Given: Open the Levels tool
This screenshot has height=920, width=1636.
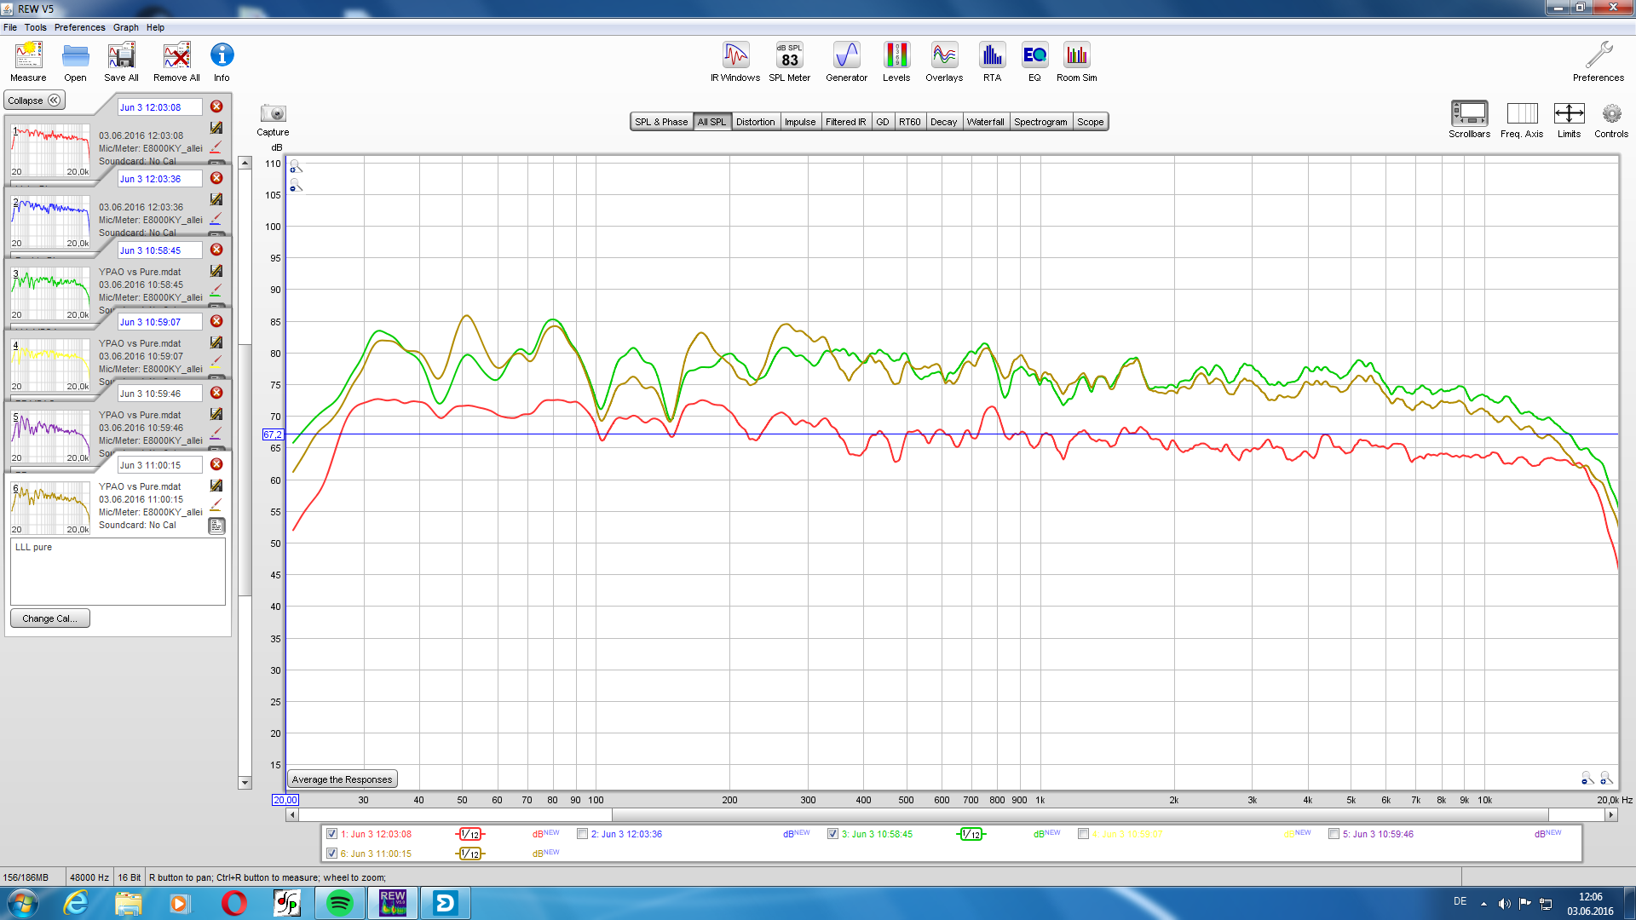Looking at the screenshot, I should (896, 61).
